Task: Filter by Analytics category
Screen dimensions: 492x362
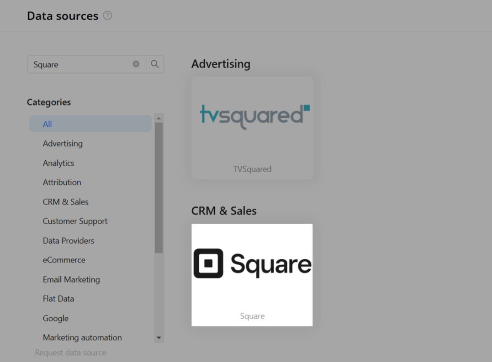Action: [x=58, y=163]
